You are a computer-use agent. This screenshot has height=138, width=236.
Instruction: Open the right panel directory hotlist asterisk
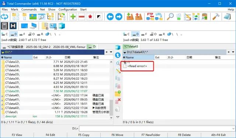229,52
